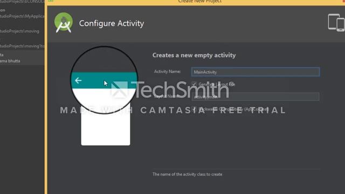Click 'The name of the activity class to create' text
Viewport: 345px width, 194px height.
pos(187,174)
